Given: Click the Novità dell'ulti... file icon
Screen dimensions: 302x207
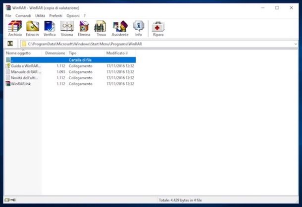Looking at the screenshot, I should click(8, 78).
